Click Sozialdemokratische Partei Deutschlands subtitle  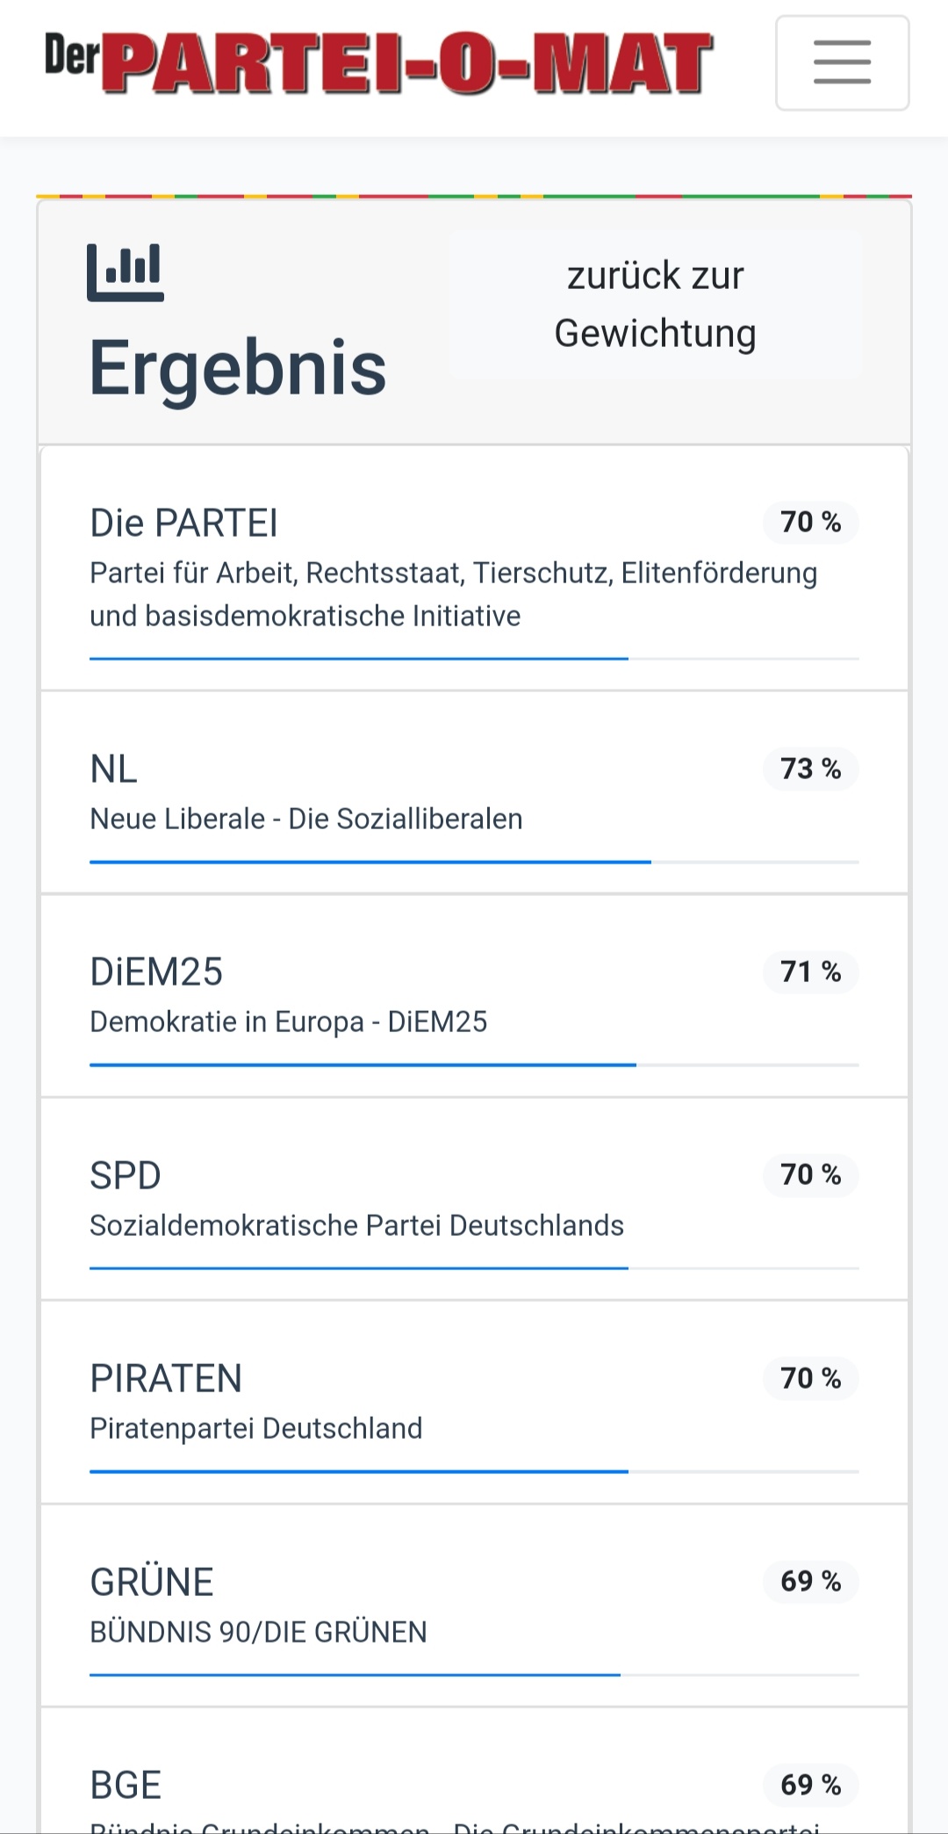(356, 1225)
